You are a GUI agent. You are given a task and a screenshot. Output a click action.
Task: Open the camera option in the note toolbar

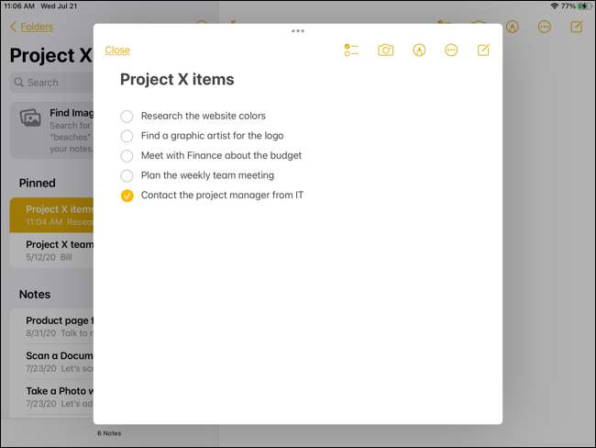(x=385, y=50)
